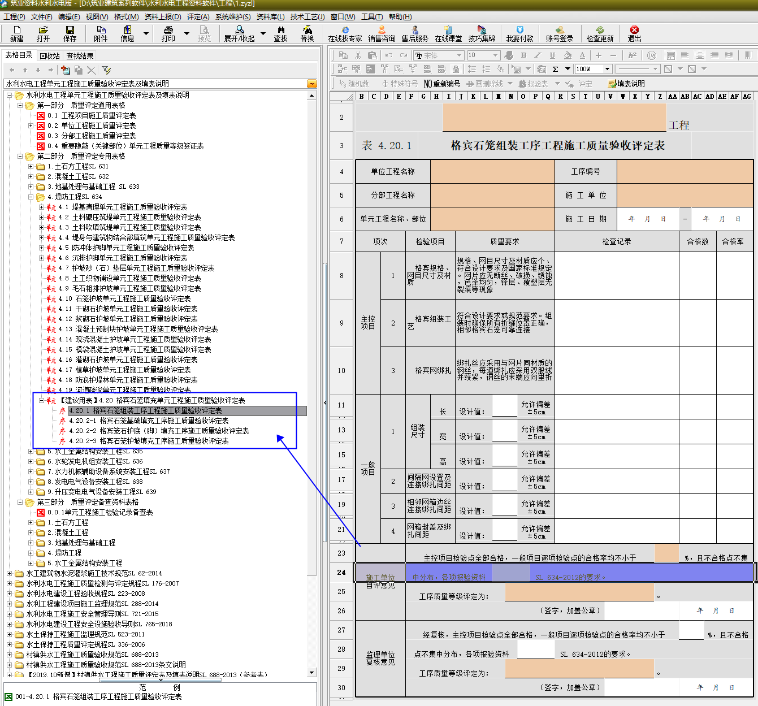Click the 重新编号 renumber button
The width and height of the screenshot is (758, 706).
pos(442,84)
